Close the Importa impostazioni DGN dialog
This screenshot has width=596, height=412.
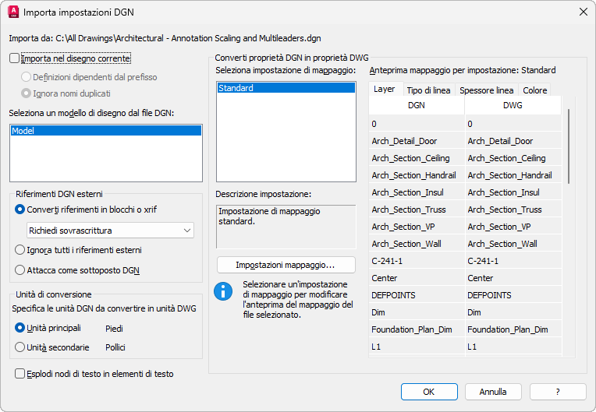[x=582, y=12]
